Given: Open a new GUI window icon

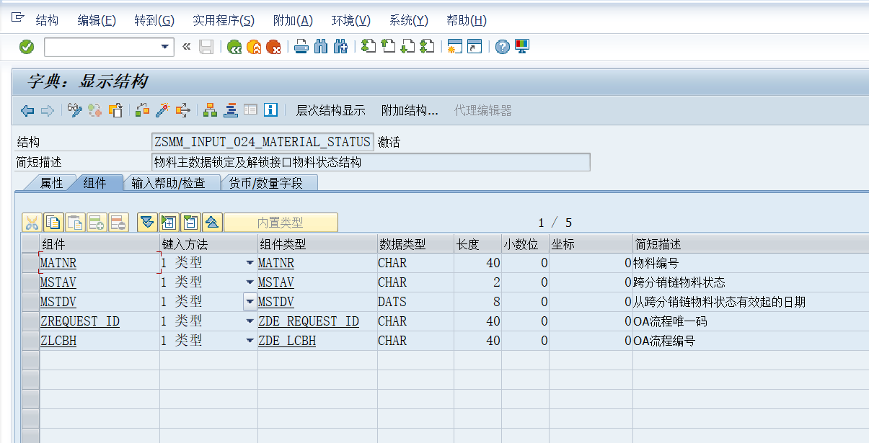Looking at the screenshot, I should [x=455, y=47].
